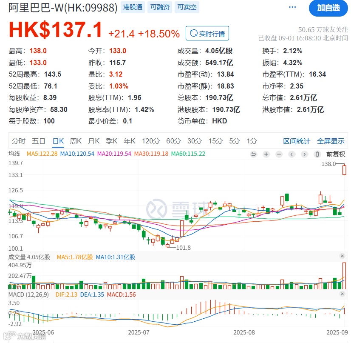Click the MA30:119.18 moving average label
This screenshot has width=351, height=343.
pos(151,154)
